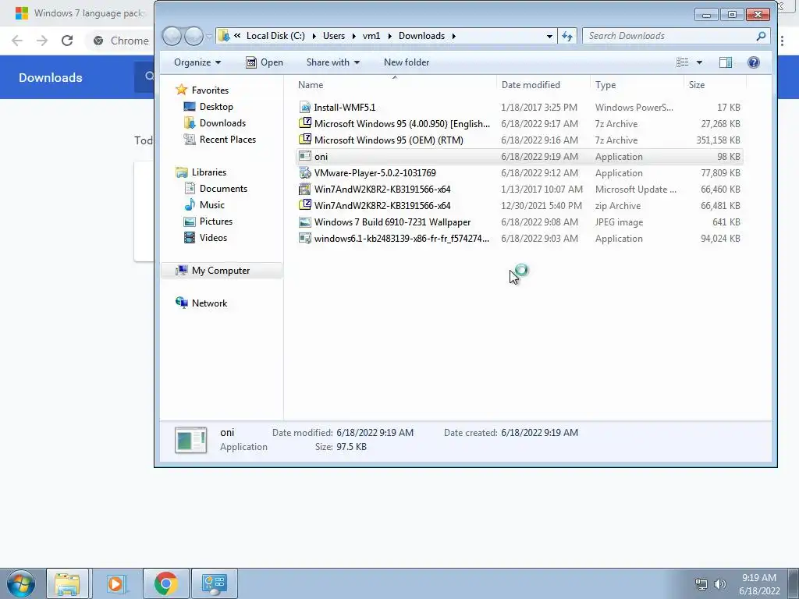
Task: Click the volume speaker tray icon
Action: 720,584
